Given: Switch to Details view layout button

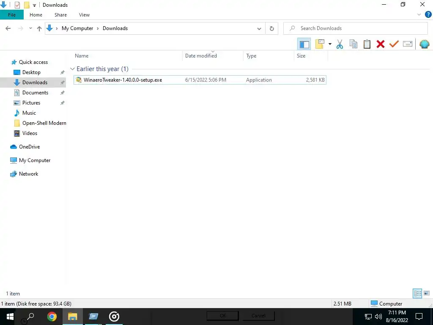Looking at the screenshot, I should point(417,293).
